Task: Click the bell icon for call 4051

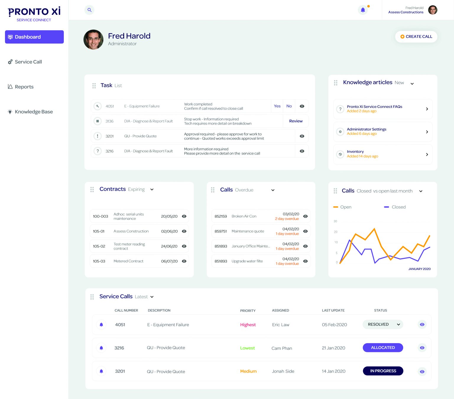Action: point(101,325)
